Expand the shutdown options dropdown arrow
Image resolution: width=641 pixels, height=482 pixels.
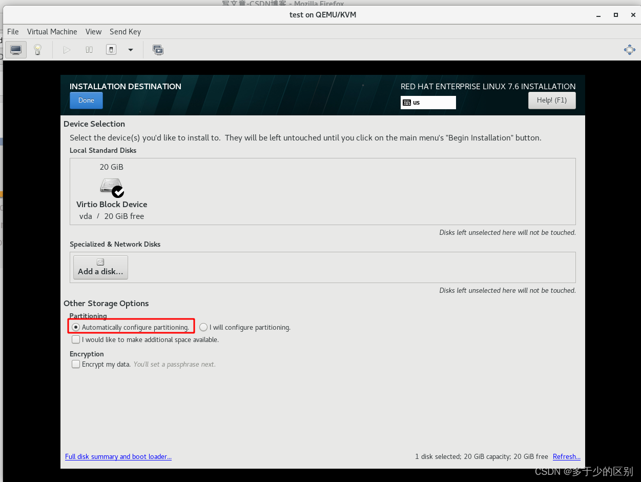pos(131,50)
